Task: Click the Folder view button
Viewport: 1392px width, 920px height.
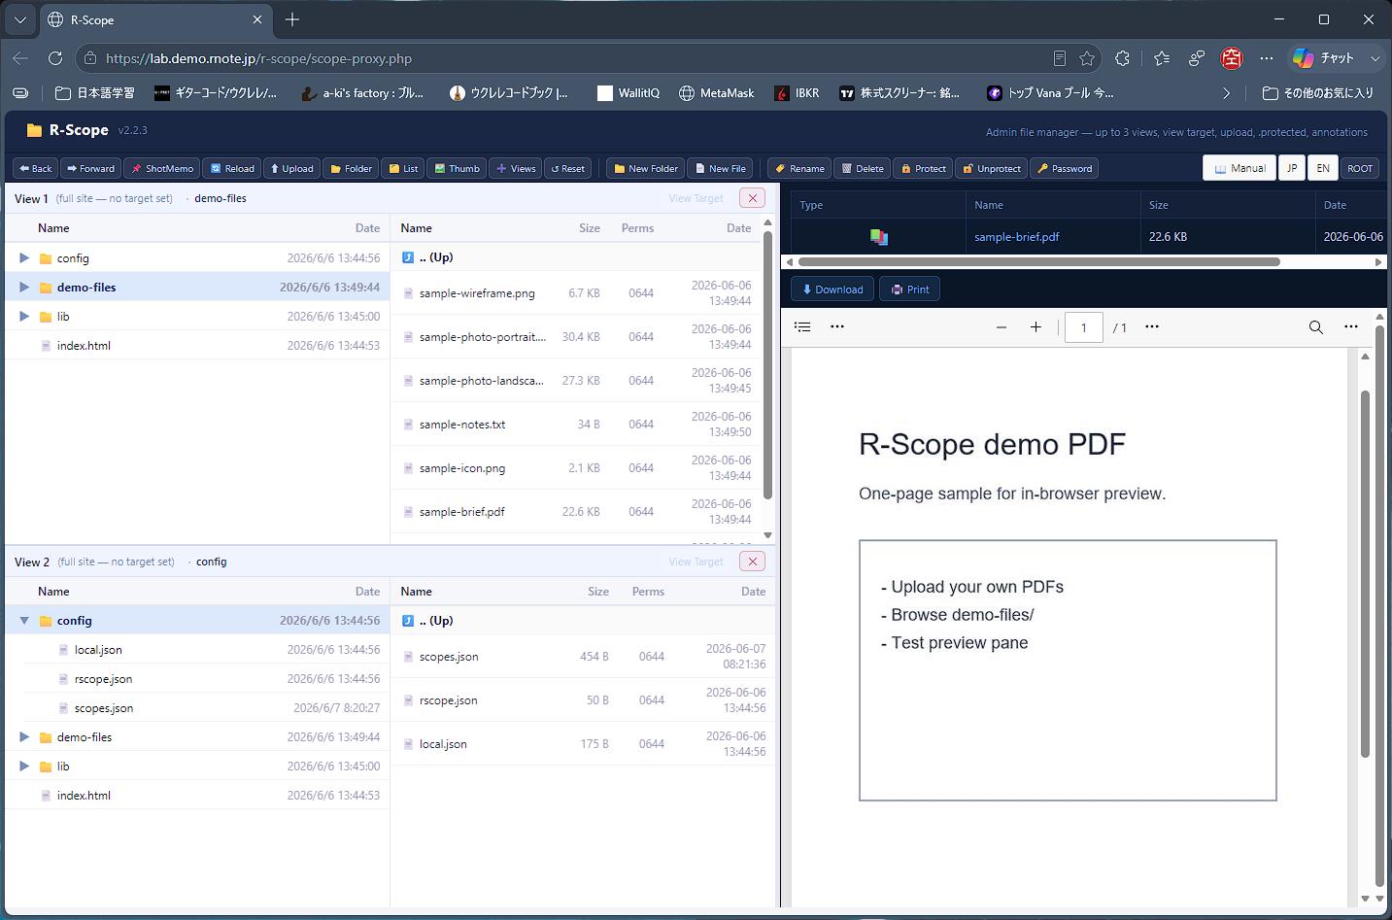Action: [x=351, y=168]
